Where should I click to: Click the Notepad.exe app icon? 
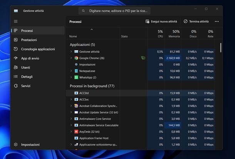point(76,71)
